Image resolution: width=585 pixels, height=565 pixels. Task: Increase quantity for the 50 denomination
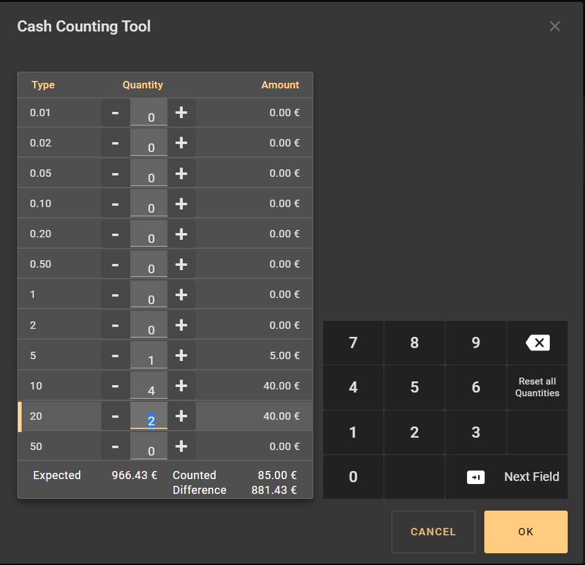click(x=181, y=446)
